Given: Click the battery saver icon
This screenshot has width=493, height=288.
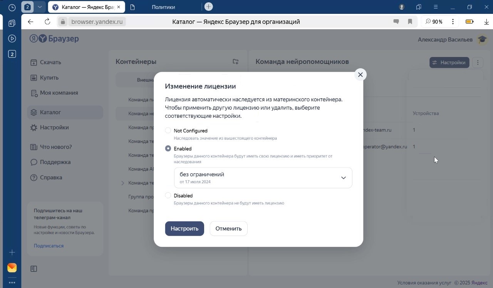Looking at the screenshot, I should click(470, 22).
